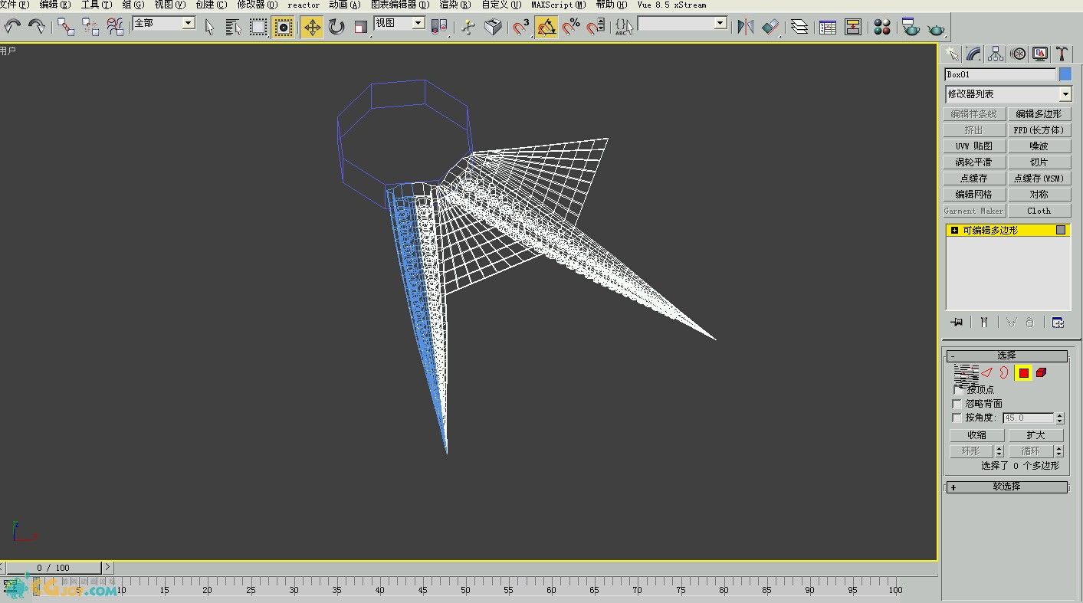
Task: Select the Select and Rotate tool
Action: click(x=336, y=27)
